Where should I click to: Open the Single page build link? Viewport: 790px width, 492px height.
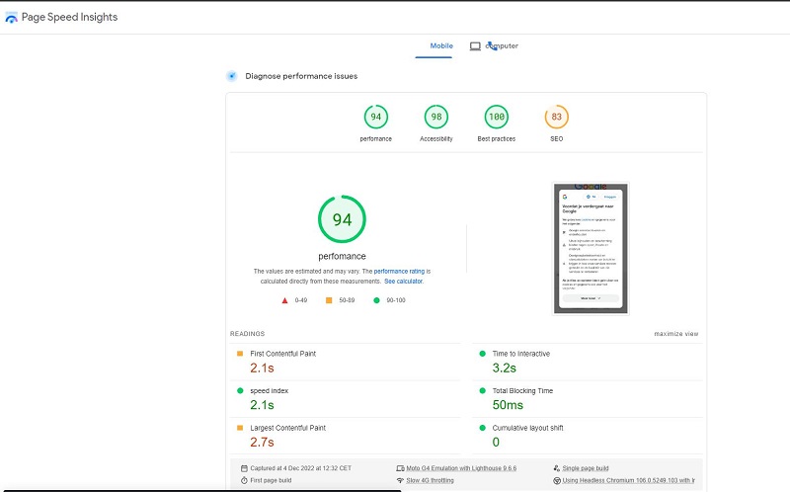click(x=586, y=468)
